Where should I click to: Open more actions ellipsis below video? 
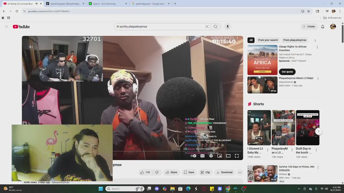click(x=240, y=172)
